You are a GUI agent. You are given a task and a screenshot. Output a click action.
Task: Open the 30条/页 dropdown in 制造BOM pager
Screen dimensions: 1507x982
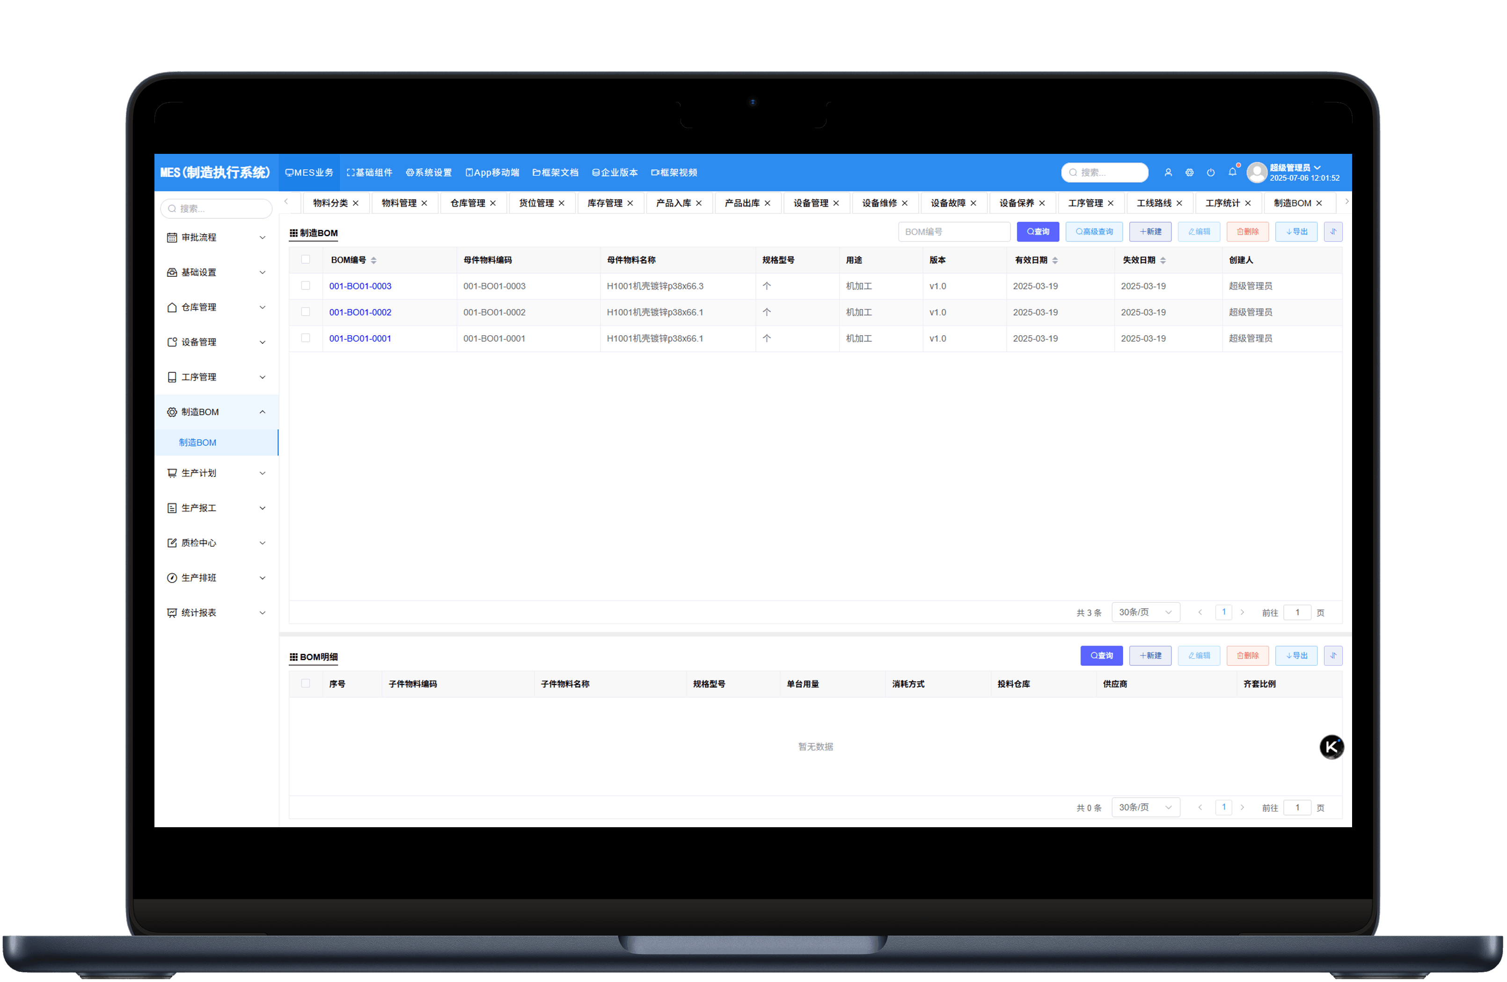pos(1145,612)
